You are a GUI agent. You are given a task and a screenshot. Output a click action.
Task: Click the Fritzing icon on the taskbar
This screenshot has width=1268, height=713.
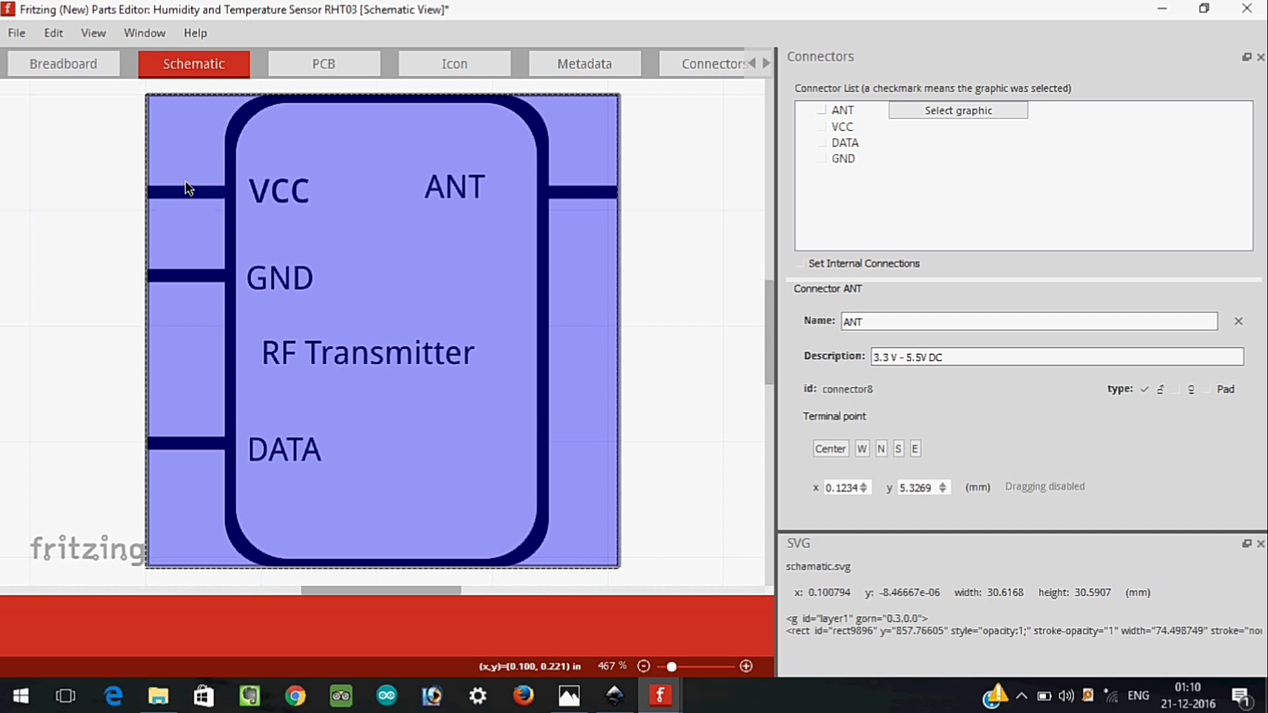pos(660,696)
